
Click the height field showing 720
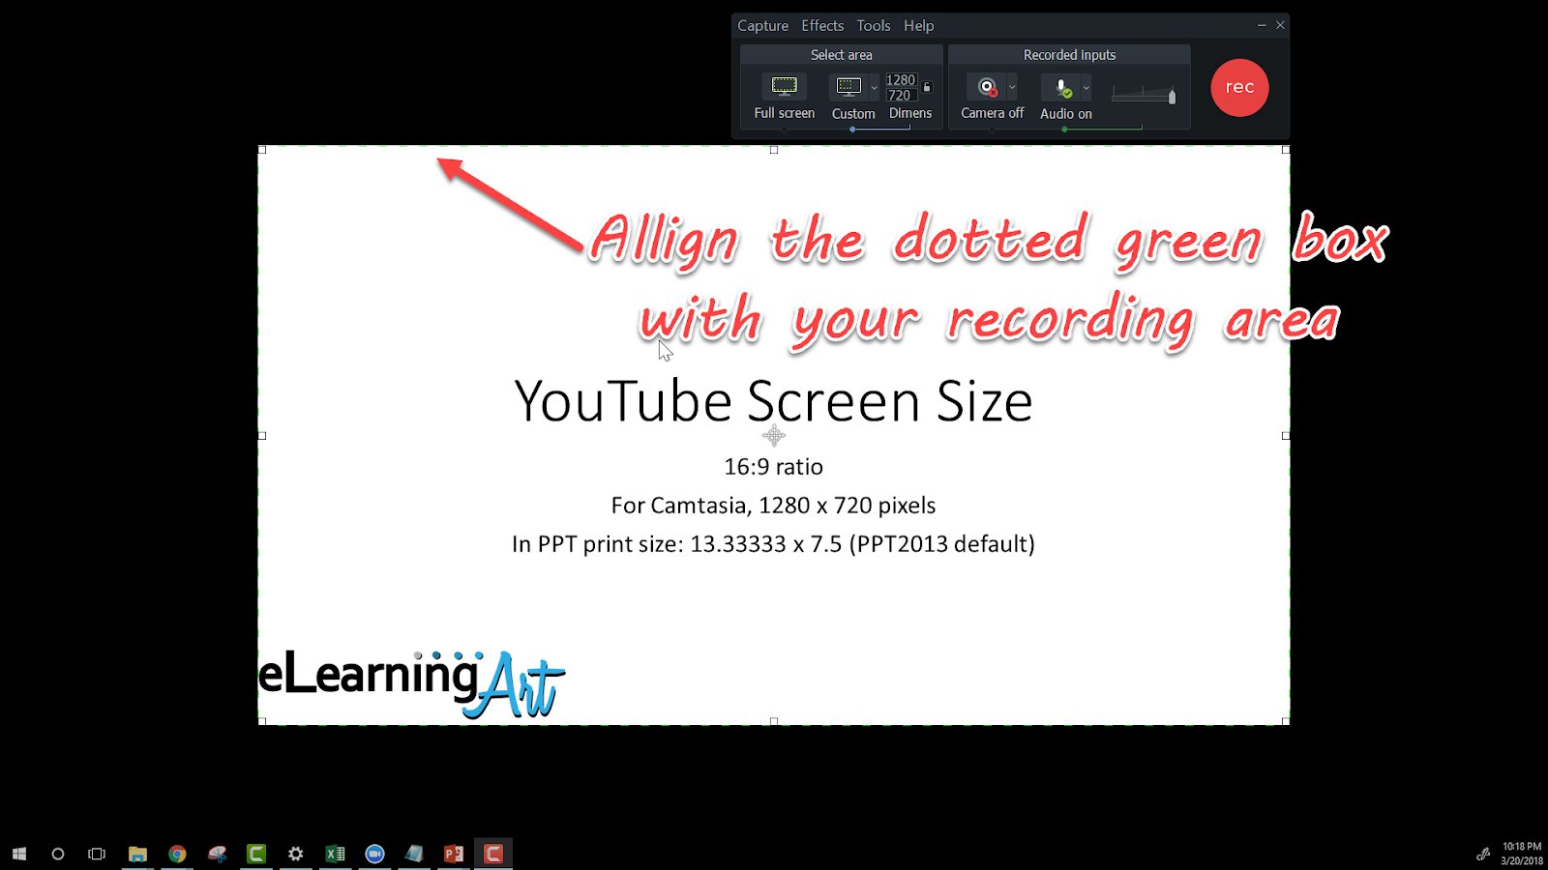[x=900, y=95]
